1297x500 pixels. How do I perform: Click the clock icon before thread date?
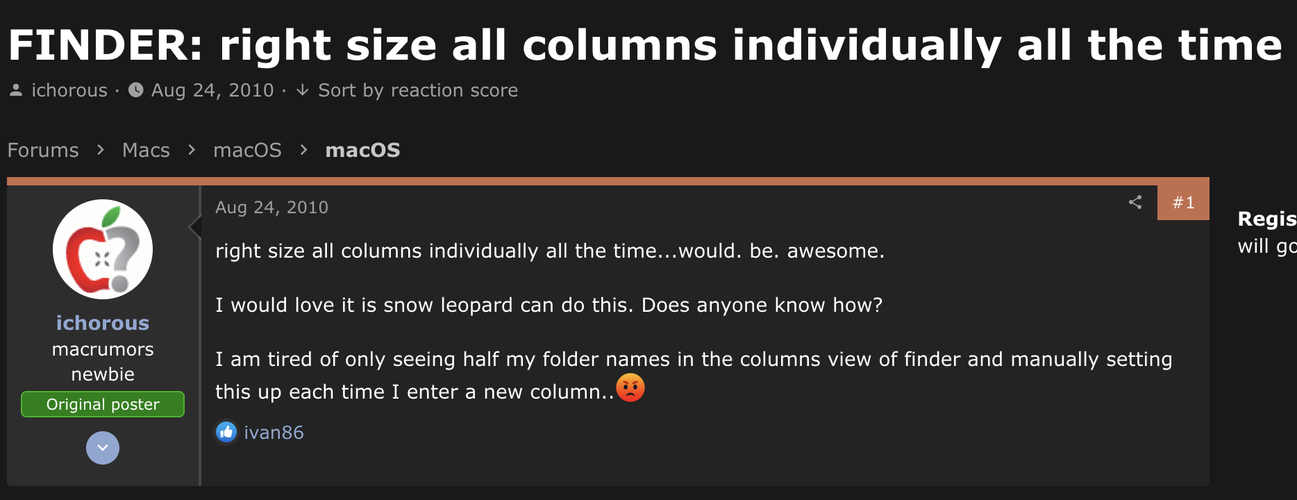pos(136,90)
